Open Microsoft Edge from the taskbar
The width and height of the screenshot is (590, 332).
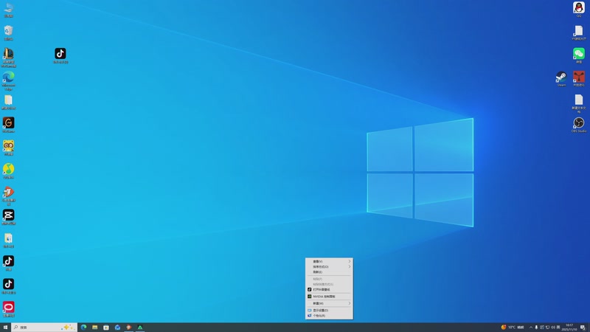click(83, 327)
